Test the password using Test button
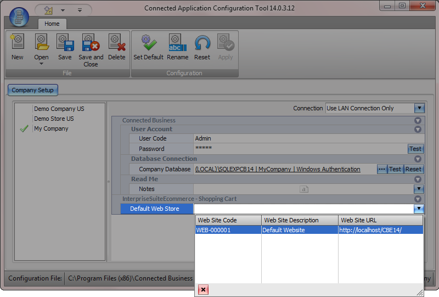The image size is (439, 297). coord(415,149)
